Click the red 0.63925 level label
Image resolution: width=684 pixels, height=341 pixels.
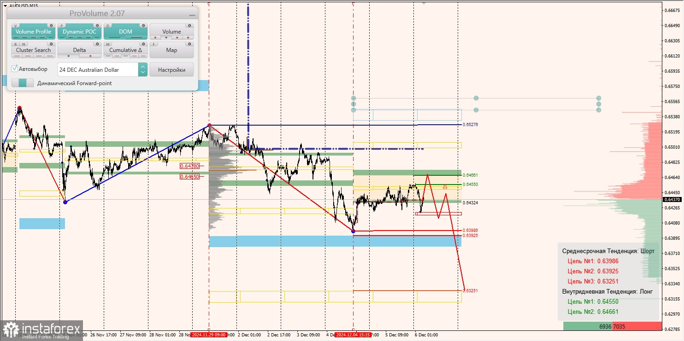click(470, 235)
